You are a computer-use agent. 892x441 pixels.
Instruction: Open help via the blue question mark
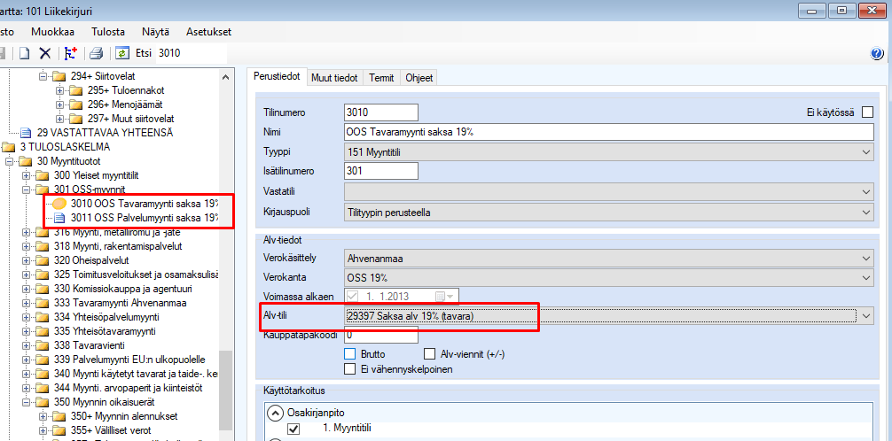[878, 54]
